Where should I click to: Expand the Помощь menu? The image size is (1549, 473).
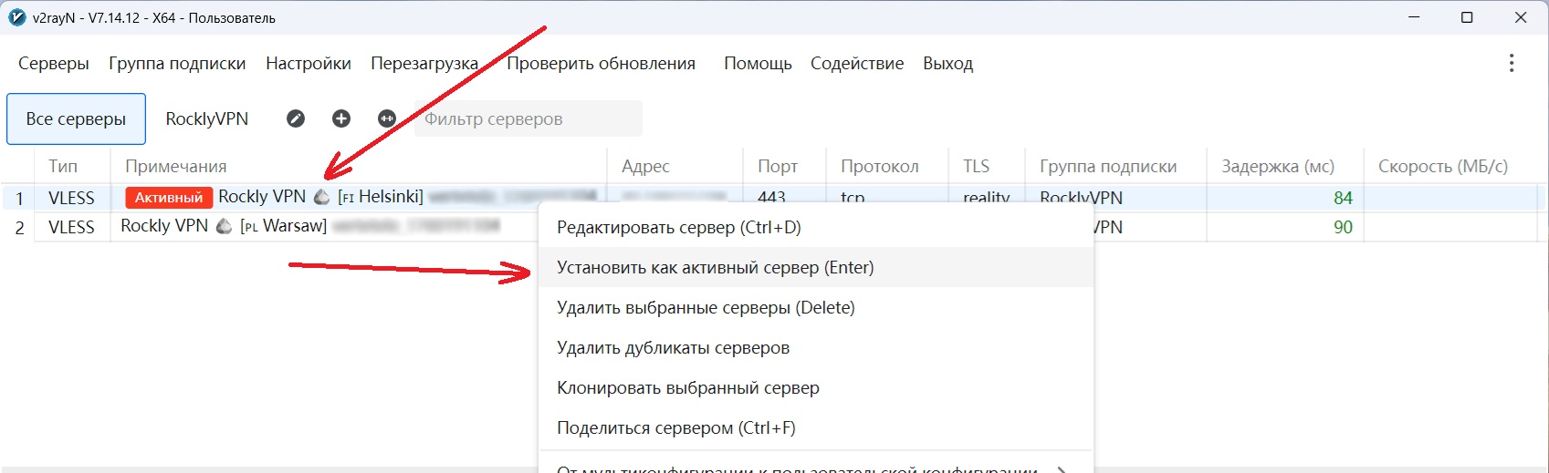click(758, 64)
